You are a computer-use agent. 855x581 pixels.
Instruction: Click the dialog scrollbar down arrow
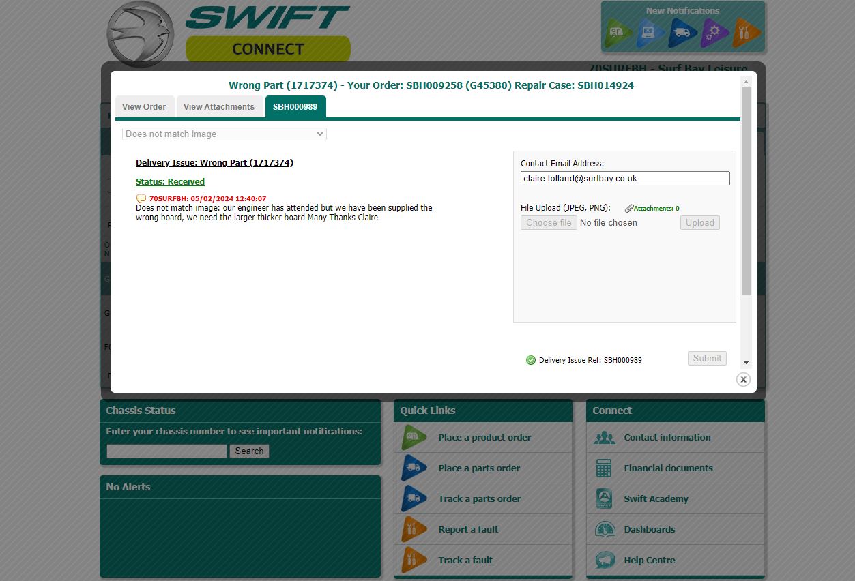click(x=746, y=363)
